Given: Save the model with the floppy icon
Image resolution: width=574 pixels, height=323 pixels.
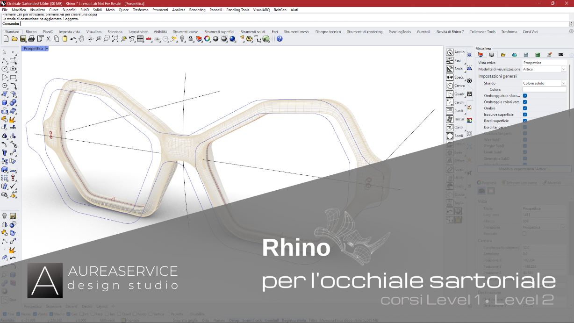Looking at the screenshot, I should point(23,39).
